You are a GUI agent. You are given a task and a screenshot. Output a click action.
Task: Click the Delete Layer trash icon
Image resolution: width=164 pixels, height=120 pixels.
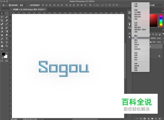pyautogui.click(x=160, y=118)
